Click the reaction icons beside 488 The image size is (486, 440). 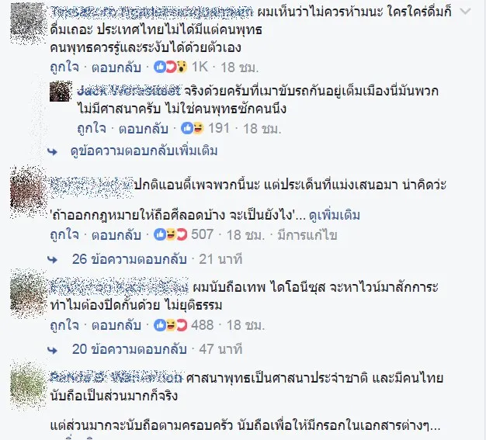[171, 325]
